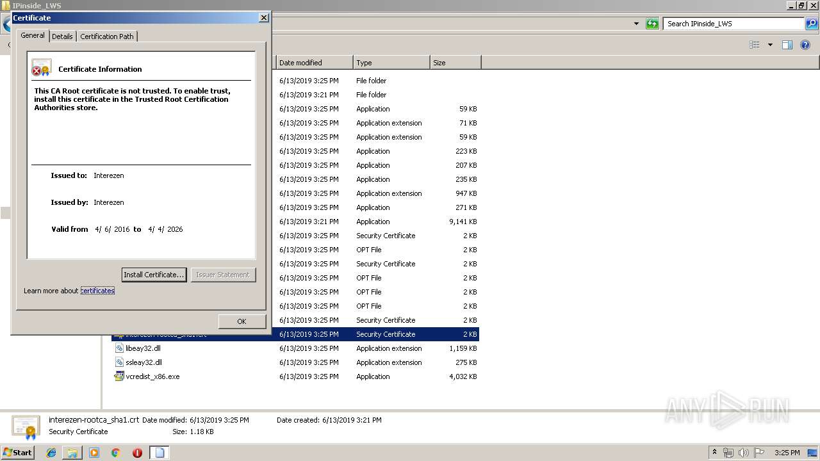Restore the IPinside_LWS Explorer window
820x461 pixels.
pos(801,6)
